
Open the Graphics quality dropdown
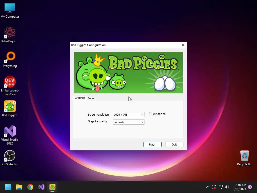point(129,122)
